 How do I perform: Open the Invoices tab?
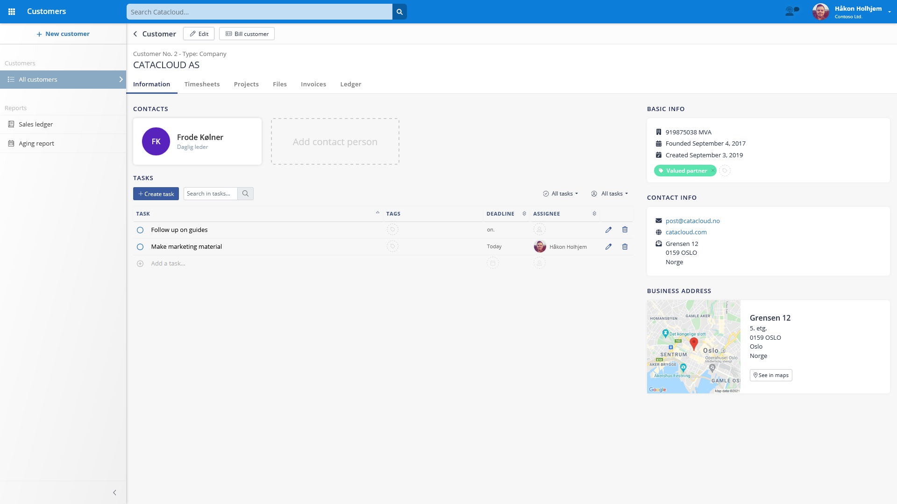pos(313,84)
